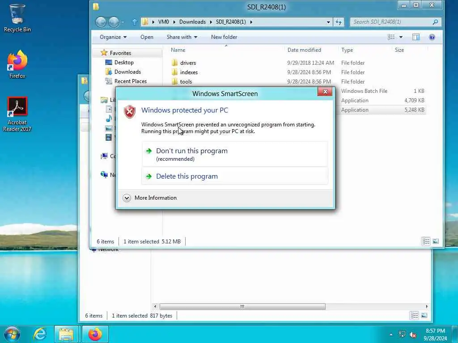Click the Start button on taskbar
458x343 pixels.
point(12,334)
